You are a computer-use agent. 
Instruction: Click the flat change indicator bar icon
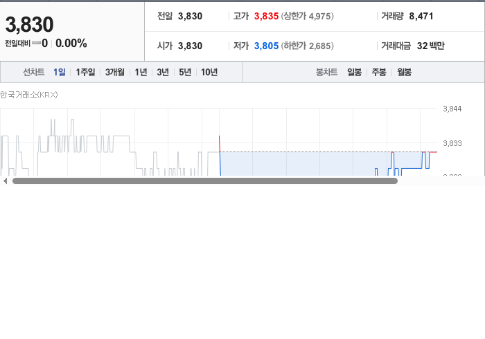coord(36,43)
